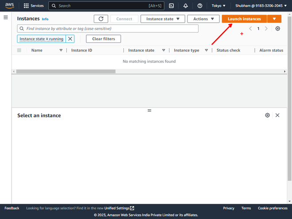Image resolution: width=292 pixels, height=219 pixels.
Task: Click the disabled Connect button
Action: (124, 19)
